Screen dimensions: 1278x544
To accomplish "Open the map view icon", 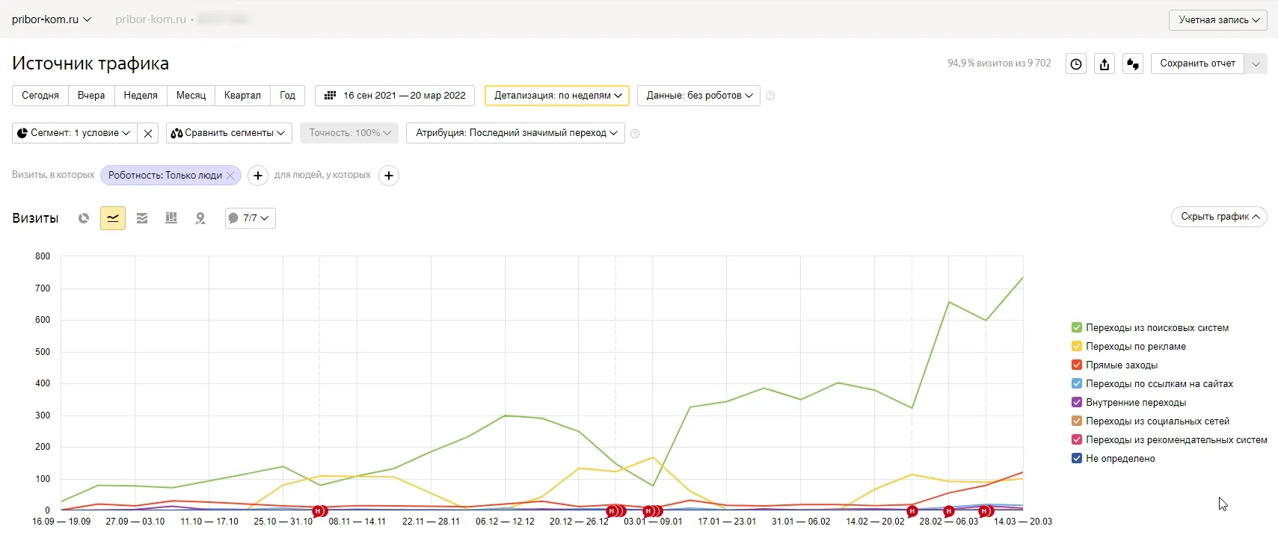I will (x=200, y=218).
